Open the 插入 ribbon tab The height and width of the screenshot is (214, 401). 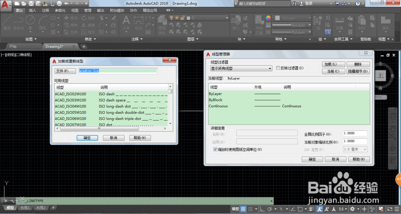click(x=32, y=10)
